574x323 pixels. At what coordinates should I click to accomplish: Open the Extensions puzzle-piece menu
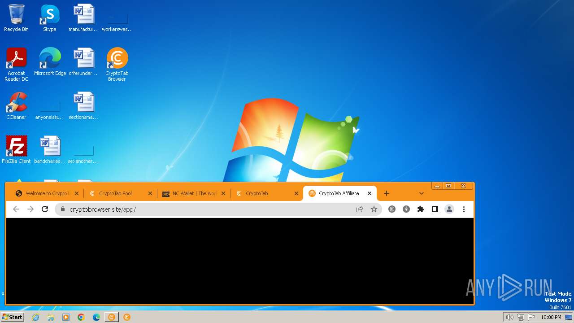[x=421, y=209]
